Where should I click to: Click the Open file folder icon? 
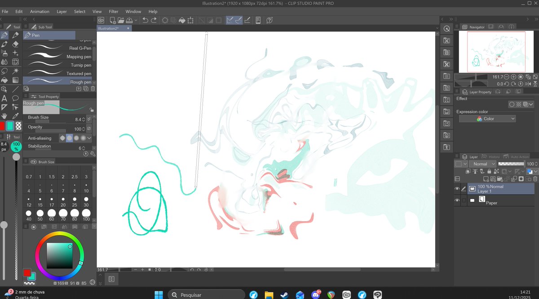point(121,20)
